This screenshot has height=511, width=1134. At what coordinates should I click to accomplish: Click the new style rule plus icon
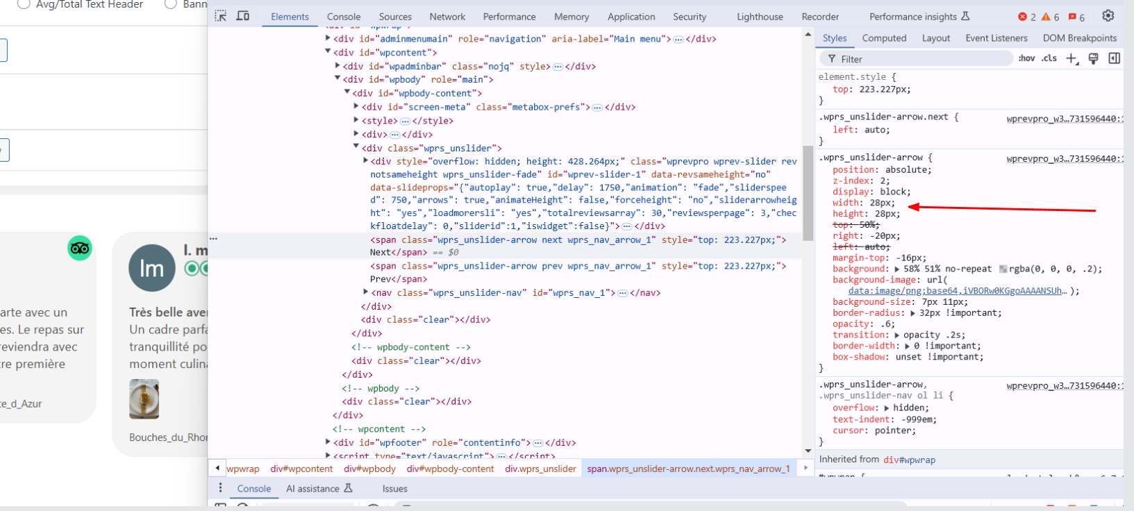(1072, 59)
